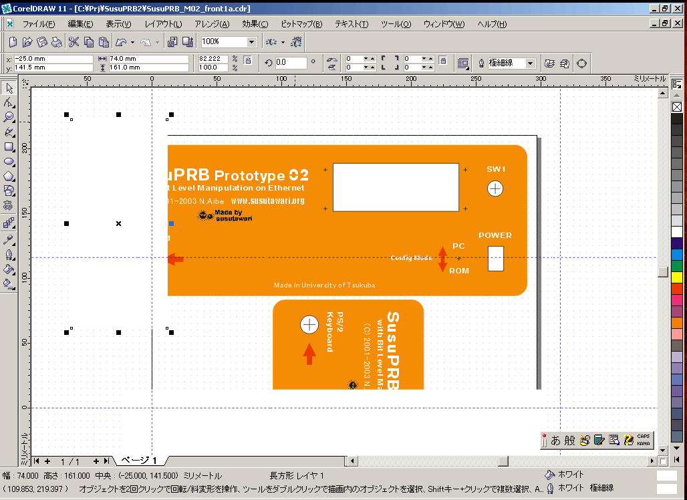Toggle the IME 般 conversion mode
The width and height of the screenshot is (687, 500).
[x=569, y=440]
